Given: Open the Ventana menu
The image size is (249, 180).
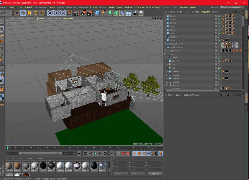Looking at the screenshot, I should pyautogui.click(x=184, y=7).
